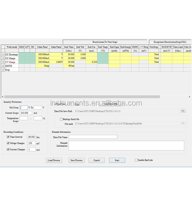
Task: Uncheck the Voltage Changes checkbox
Action: point(8,143)
